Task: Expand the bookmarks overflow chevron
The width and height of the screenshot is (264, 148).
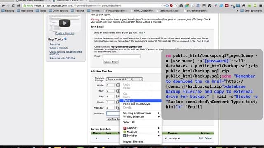Action: (238, 11)
